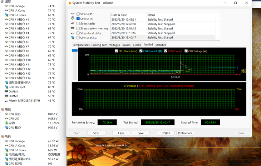Click the monitor icon beside Stress GPU(s)
This screenshot has width=261, height=166.
click(73, 38)
